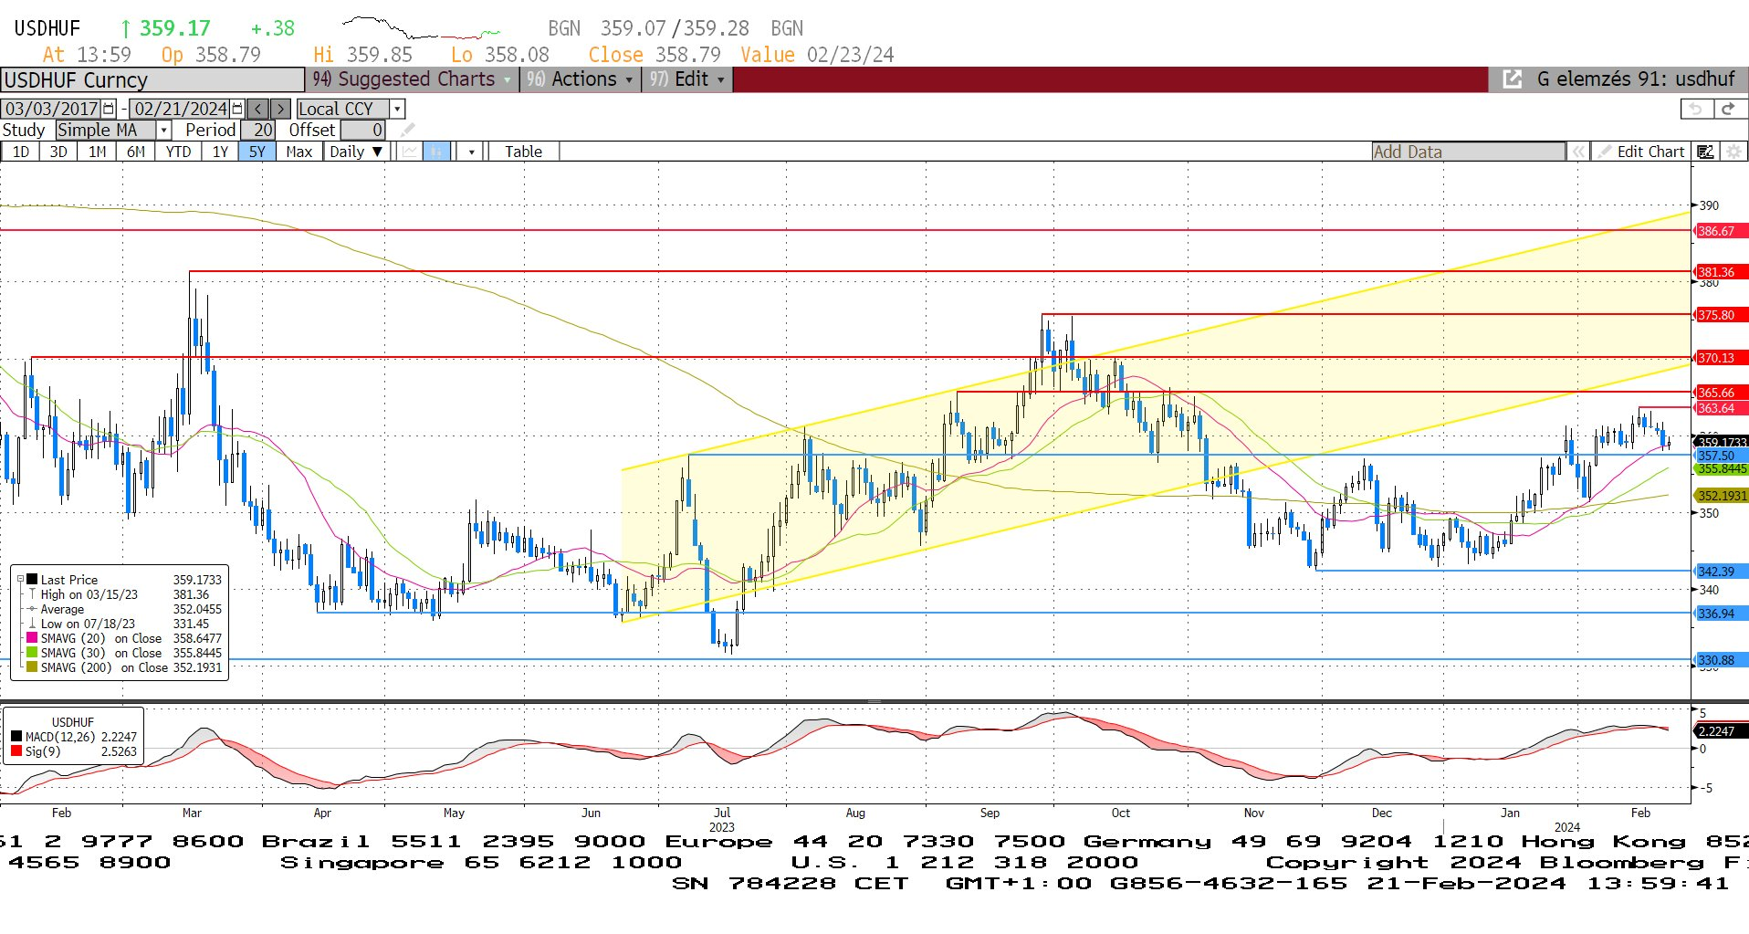The height and width of the screenshot is (934, 1749).
Task: Select the candlestick chart type icon
Action: point(436,152)
